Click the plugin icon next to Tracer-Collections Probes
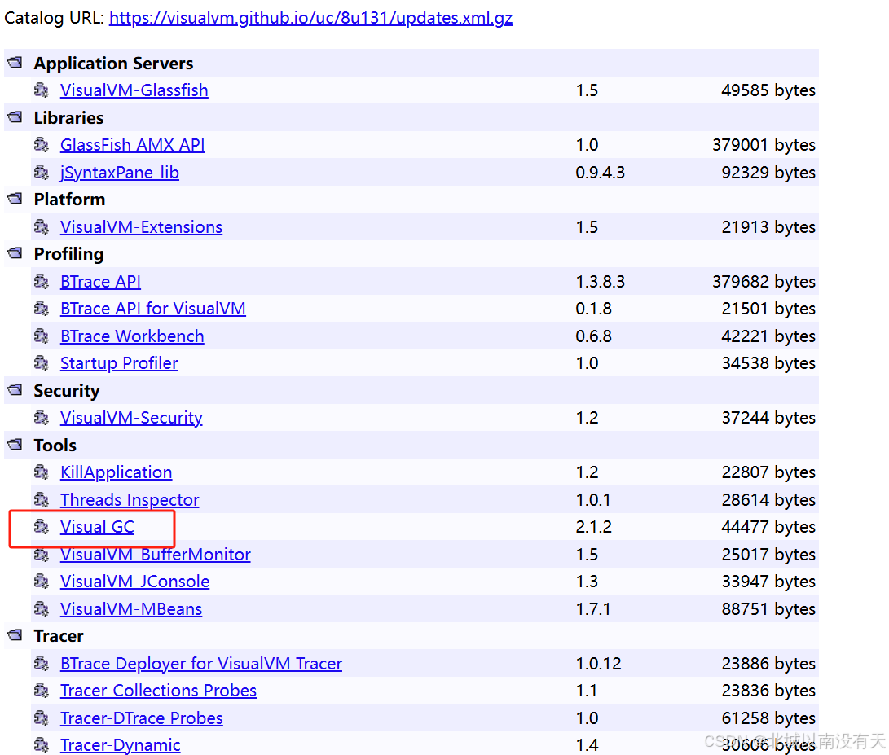889x755 pixels. pos(42,691)
